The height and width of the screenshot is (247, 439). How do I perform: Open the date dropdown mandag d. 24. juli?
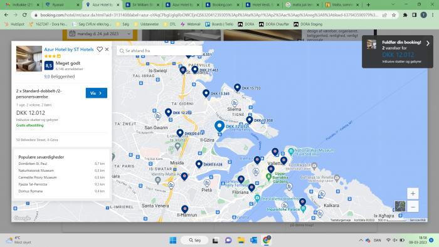point(100,34)
